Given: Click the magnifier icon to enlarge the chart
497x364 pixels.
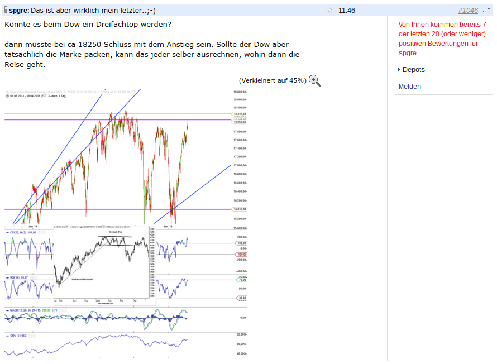Looking at the screenshot, I should pyautogui.click(x=315, y=81).
